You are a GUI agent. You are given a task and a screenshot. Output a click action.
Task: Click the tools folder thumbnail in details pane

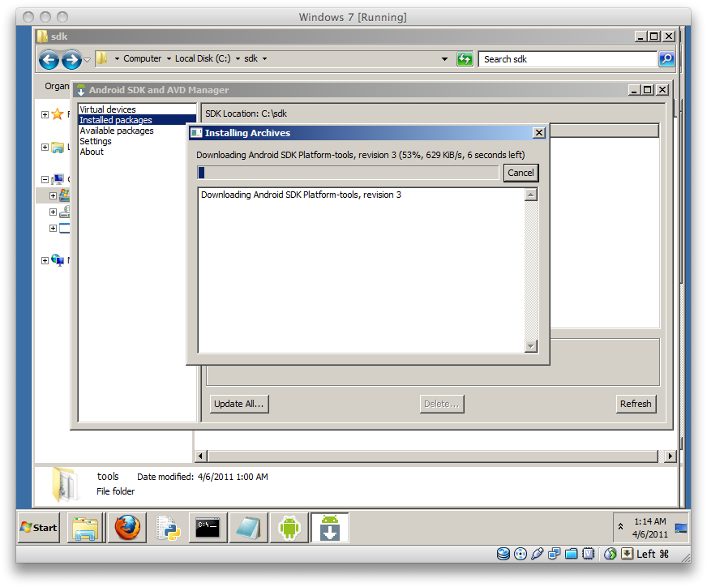pyautogui.click(x=66, y=485)
